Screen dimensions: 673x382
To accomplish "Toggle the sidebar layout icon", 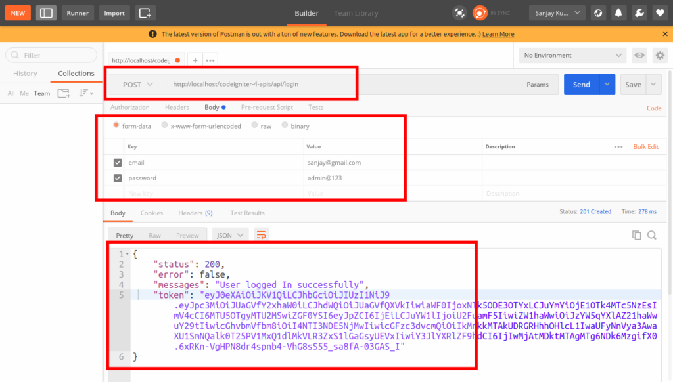I will tap(46, 13).
